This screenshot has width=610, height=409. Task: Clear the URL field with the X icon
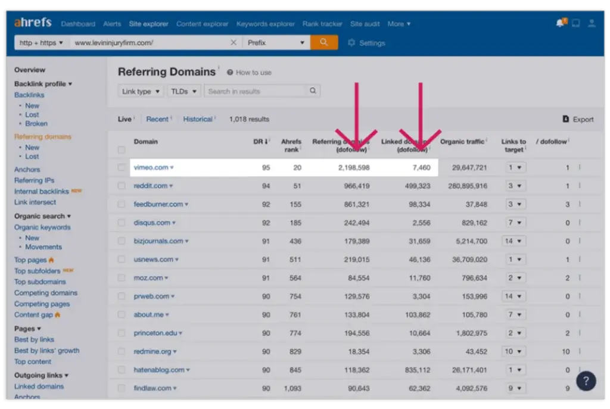(x=234, y=42)
